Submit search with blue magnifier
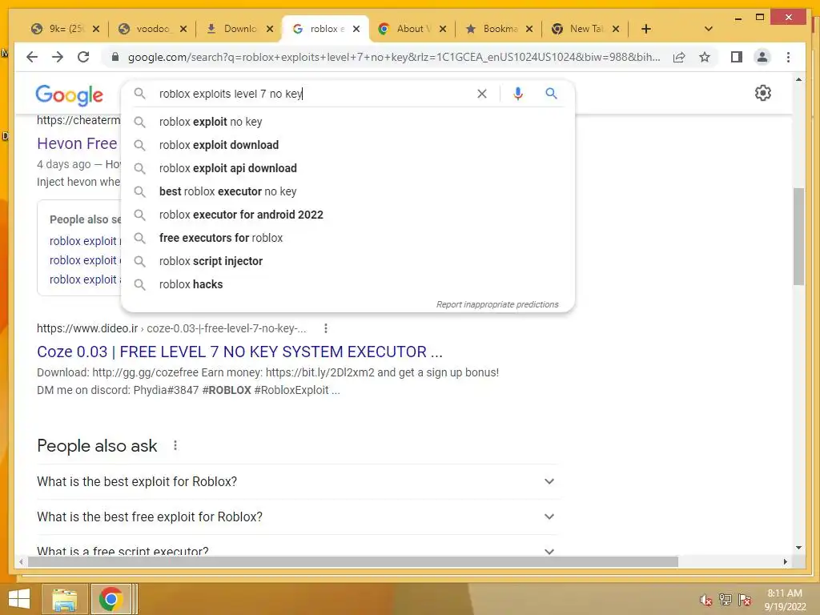 (551, 94)
